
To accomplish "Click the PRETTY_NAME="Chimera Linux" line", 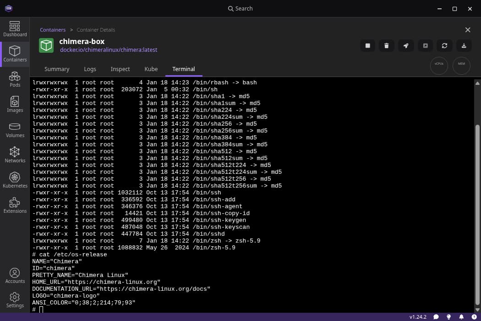I will pos(80,275).
